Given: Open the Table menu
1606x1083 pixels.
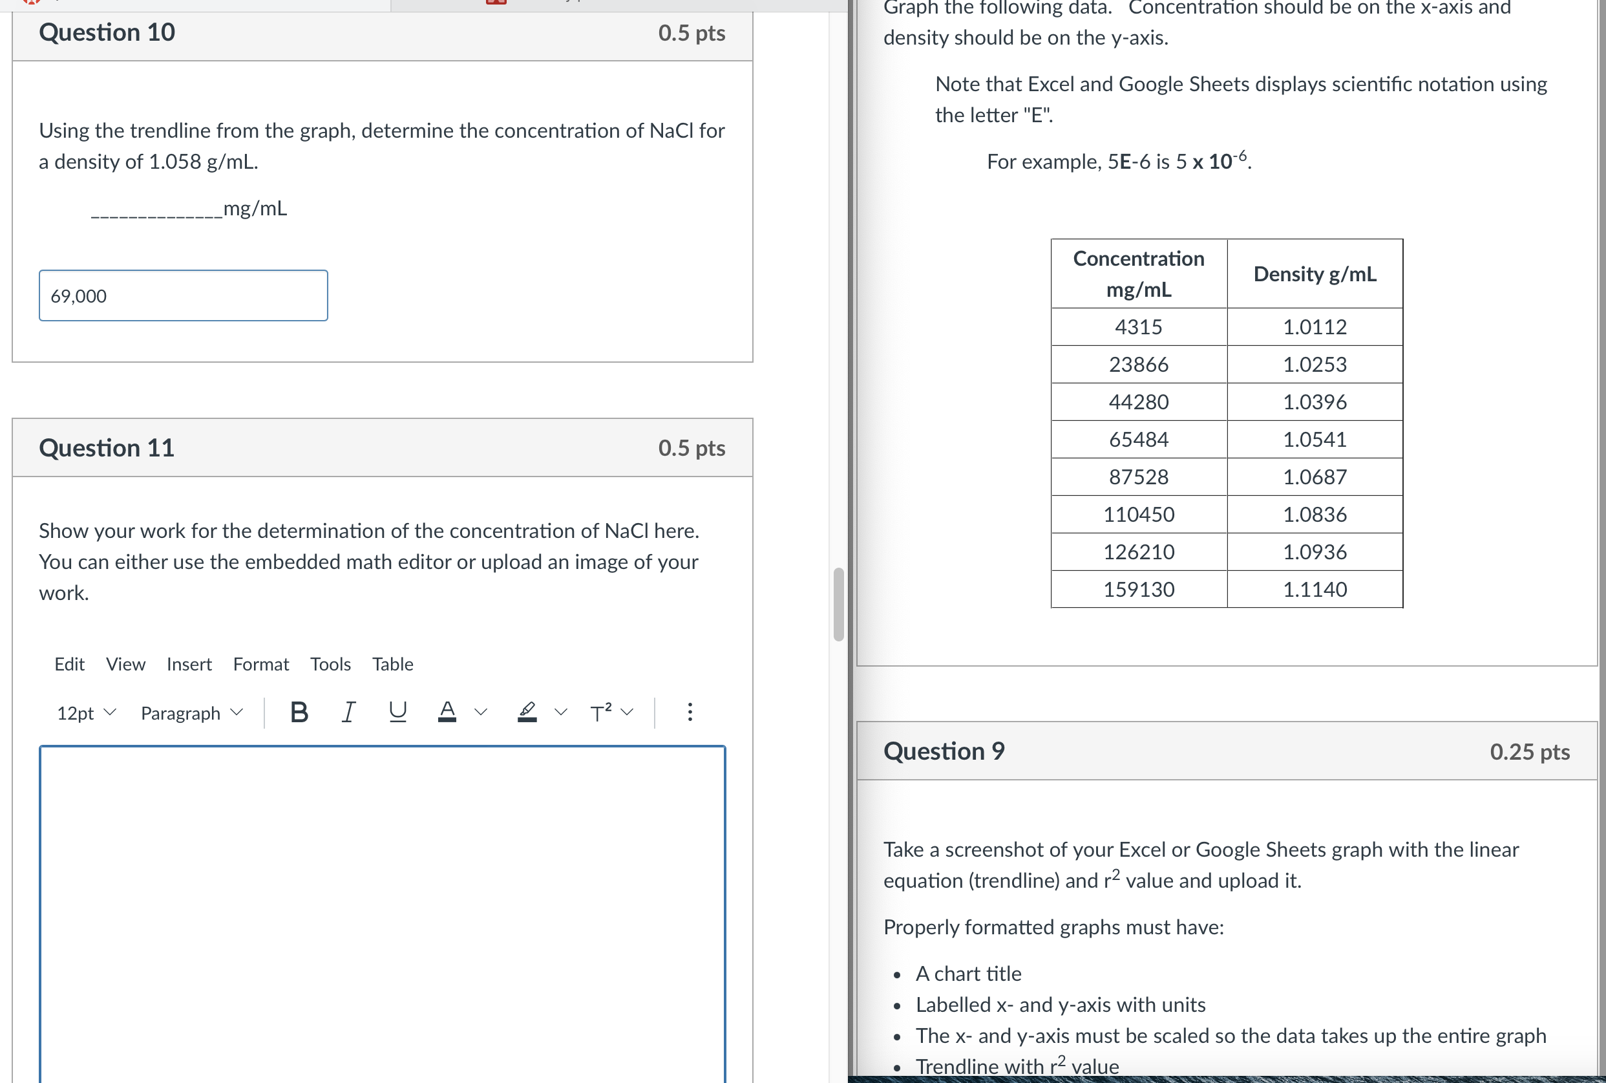Looking at the screenshot, I should (x=392, y=665).
